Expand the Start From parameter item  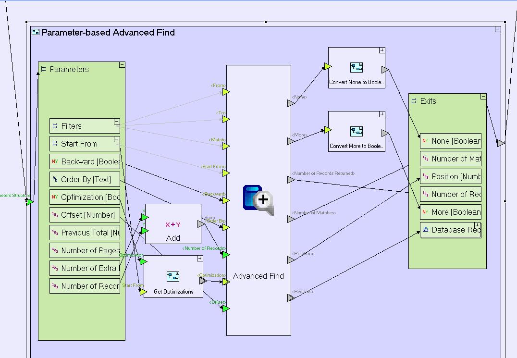point(117,139)
